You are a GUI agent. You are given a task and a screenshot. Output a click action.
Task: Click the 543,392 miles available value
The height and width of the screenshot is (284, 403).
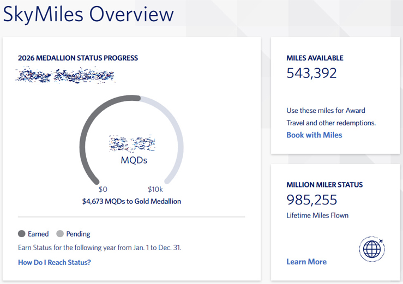pos(311,73)
